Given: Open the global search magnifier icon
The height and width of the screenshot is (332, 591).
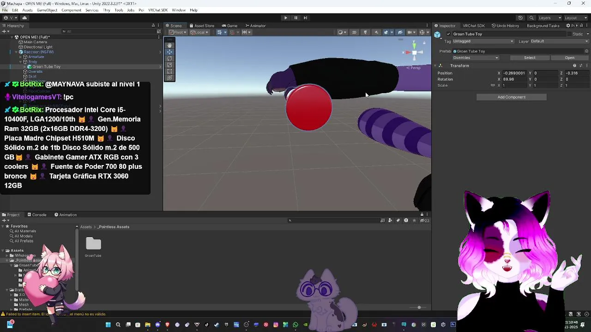Looking at the screenshot, I should point(531,18).
